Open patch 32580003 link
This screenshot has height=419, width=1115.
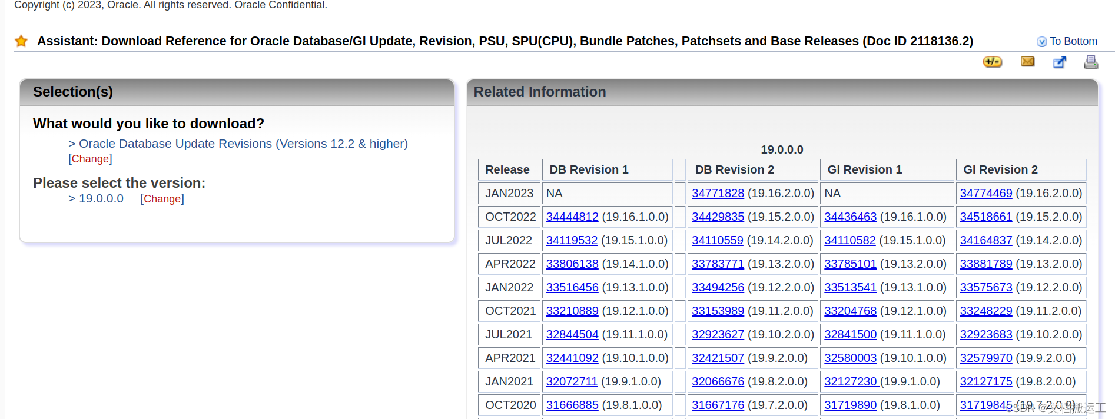850,358
